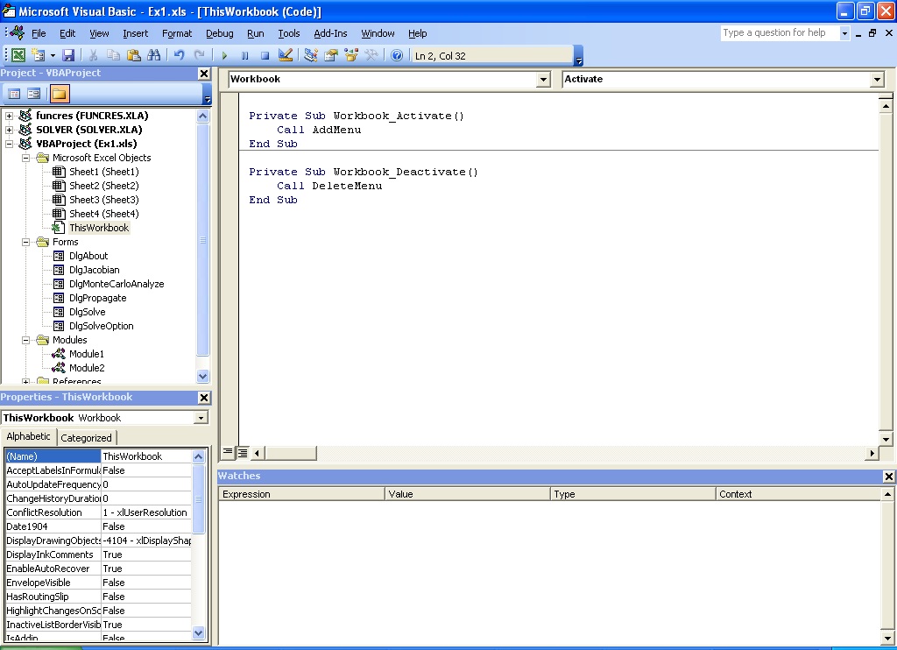Collapse the VBAProject (Ex1.xls) node
The height and width of the screenshot is (650, 897).
tap(9, 144)
